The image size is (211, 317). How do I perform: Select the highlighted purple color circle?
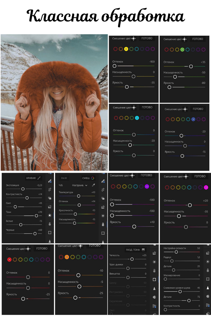tap(147, 186)
